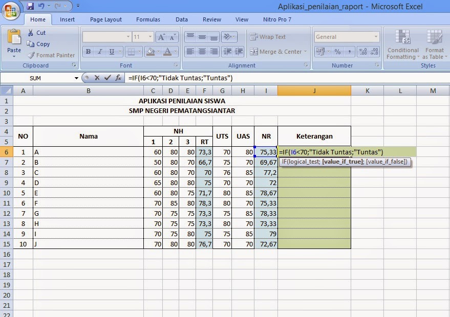Open Conditional Formatting in Styles group
This screenshot has width=450, height=317.
402,46
